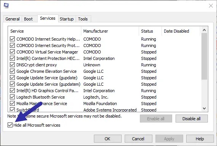Sort by the Manufacturer column header

(x=110, y=31)
